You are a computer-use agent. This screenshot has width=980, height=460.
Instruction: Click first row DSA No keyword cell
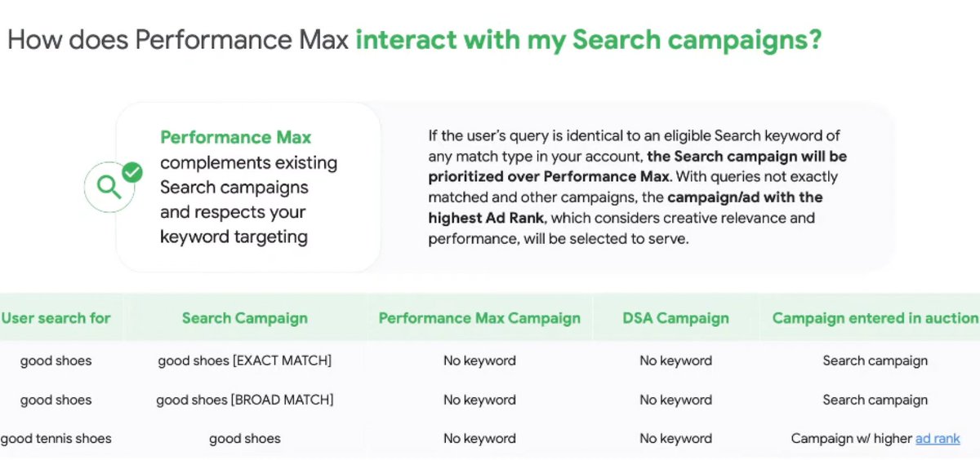pos(675,360)
